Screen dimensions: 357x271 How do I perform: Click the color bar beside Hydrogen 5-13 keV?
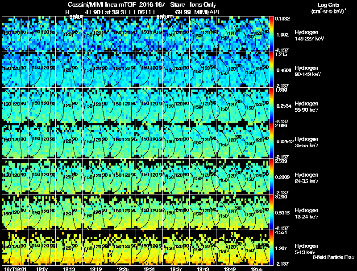point(271,247)
